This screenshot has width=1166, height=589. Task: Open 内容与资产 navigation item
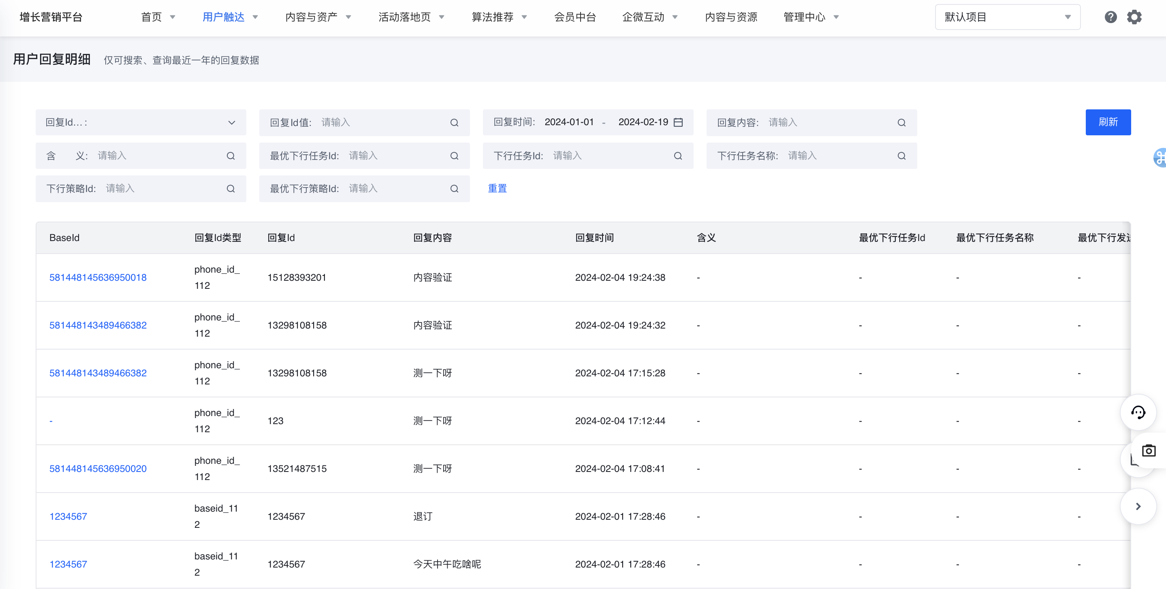coord(312,17)
